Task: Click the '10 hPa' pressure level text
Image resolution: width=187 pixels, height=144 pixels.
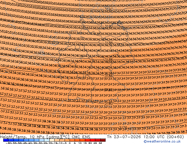Action: tap(37, 137)
